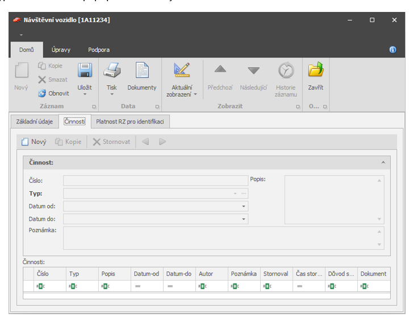Click the next activity right arrow

click(x=162, y=142)
